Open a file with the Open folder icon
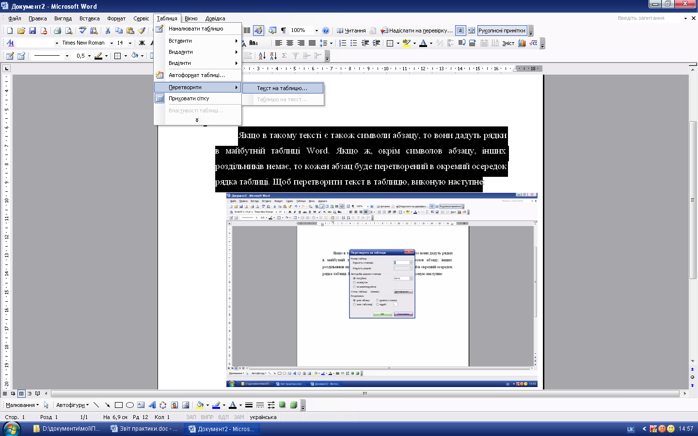 21,31
